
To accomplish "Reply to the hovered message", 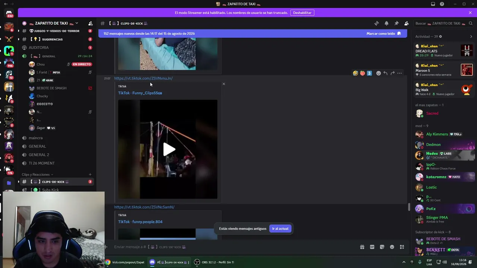I will [x=385, y=73].
